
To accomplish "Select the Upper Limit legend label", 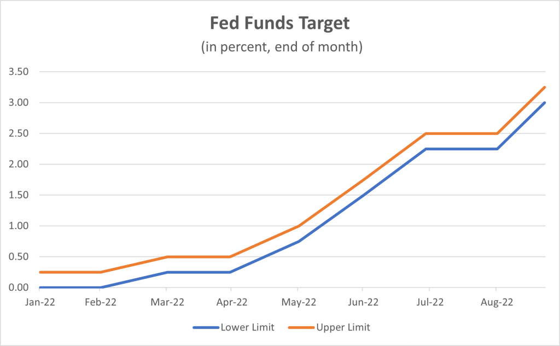I will point(343,328).
